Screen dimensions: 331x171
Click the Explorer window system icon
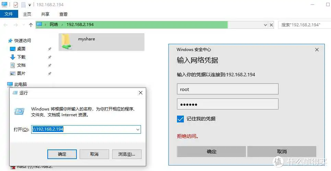4,4
